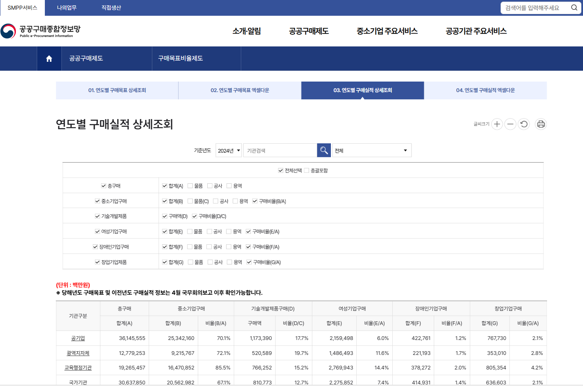Open the 광역지자체 row link
583x386 pixels.
(78, 353)
